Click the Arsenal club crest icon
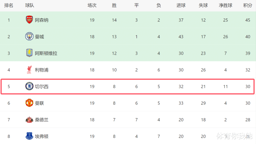This screenshot has height=144, width=256. [x=29, y=20]
